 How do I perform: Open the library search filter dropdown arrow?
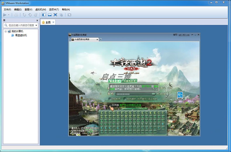click(36, 25)
